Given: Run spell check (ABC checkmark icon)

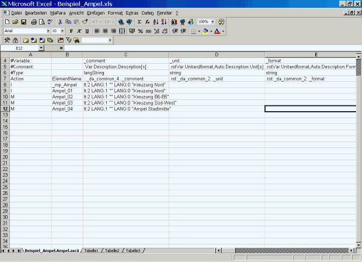Looking at the screenshot, I should pos(50,22).
